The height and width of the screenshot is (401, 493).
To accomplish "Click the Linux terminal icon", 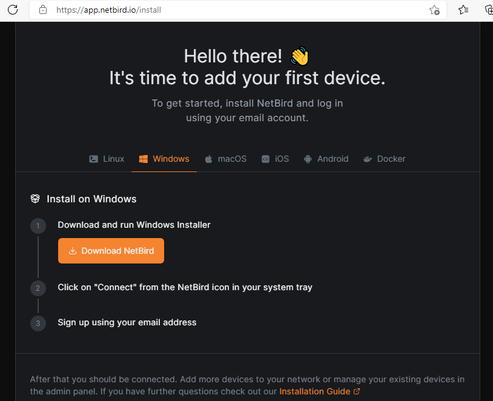I will point(94,159).
